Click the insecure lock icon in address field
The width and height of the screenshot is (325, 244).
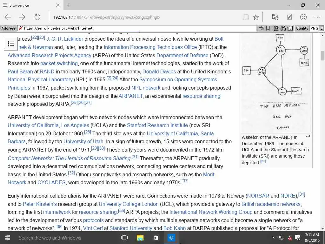tap(21, 28)
